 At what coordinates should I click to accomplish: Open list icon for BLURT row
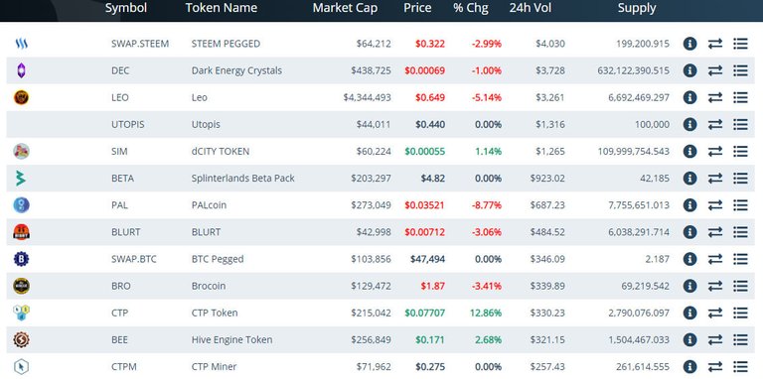740,232
